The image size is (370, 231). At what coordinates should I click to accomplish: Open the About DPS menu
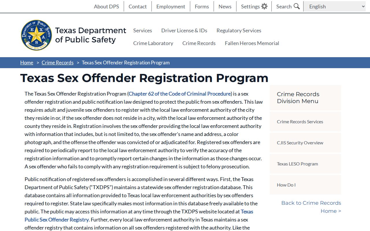pyautogui.click(x=106, y=6)
